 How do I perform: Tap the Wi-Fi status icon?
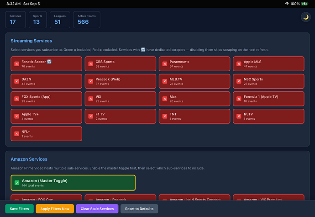[287, 4]
